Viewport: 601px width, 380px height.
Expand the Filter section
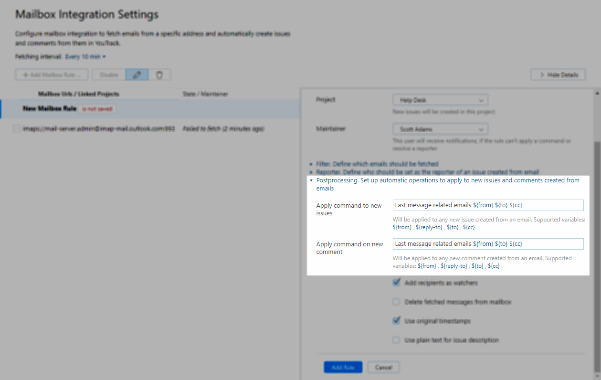point(377,164)
